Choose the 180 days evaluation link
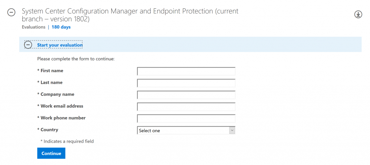This screenshot has height=165, width=370. (x=61, y=27)
